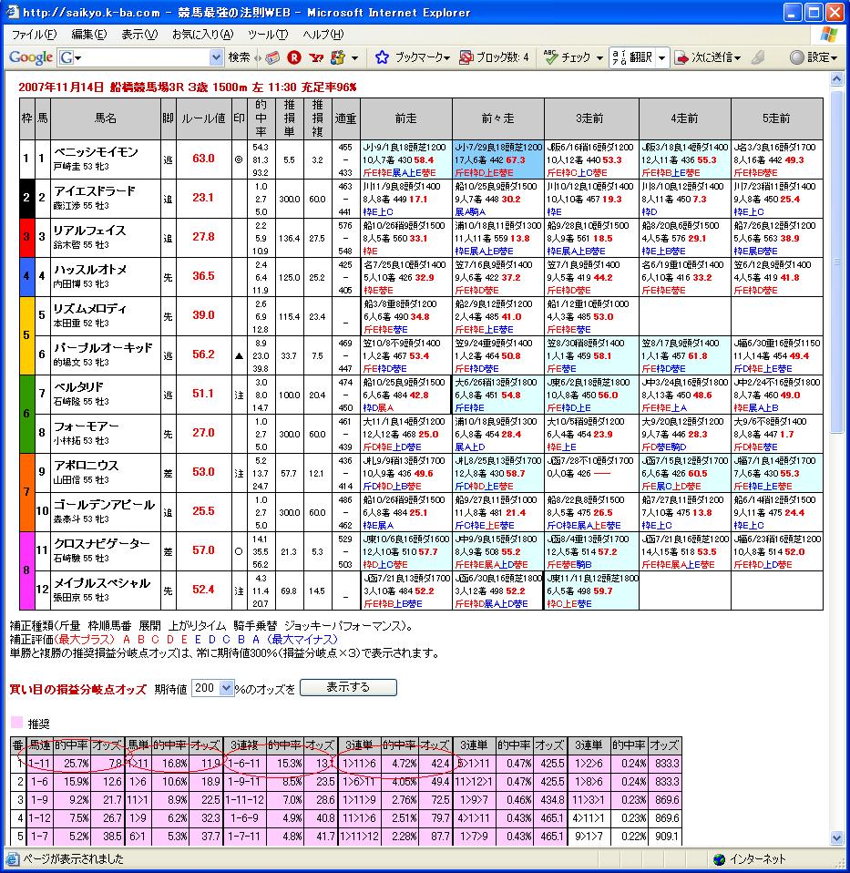This screenshot has height=873, width=850.
Task: Click the 前走 column header
Action: [405, 118]
